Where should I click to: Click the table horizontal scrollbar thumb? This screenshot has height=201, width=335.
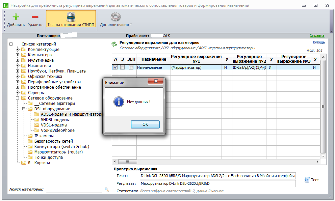coord(128,162)
